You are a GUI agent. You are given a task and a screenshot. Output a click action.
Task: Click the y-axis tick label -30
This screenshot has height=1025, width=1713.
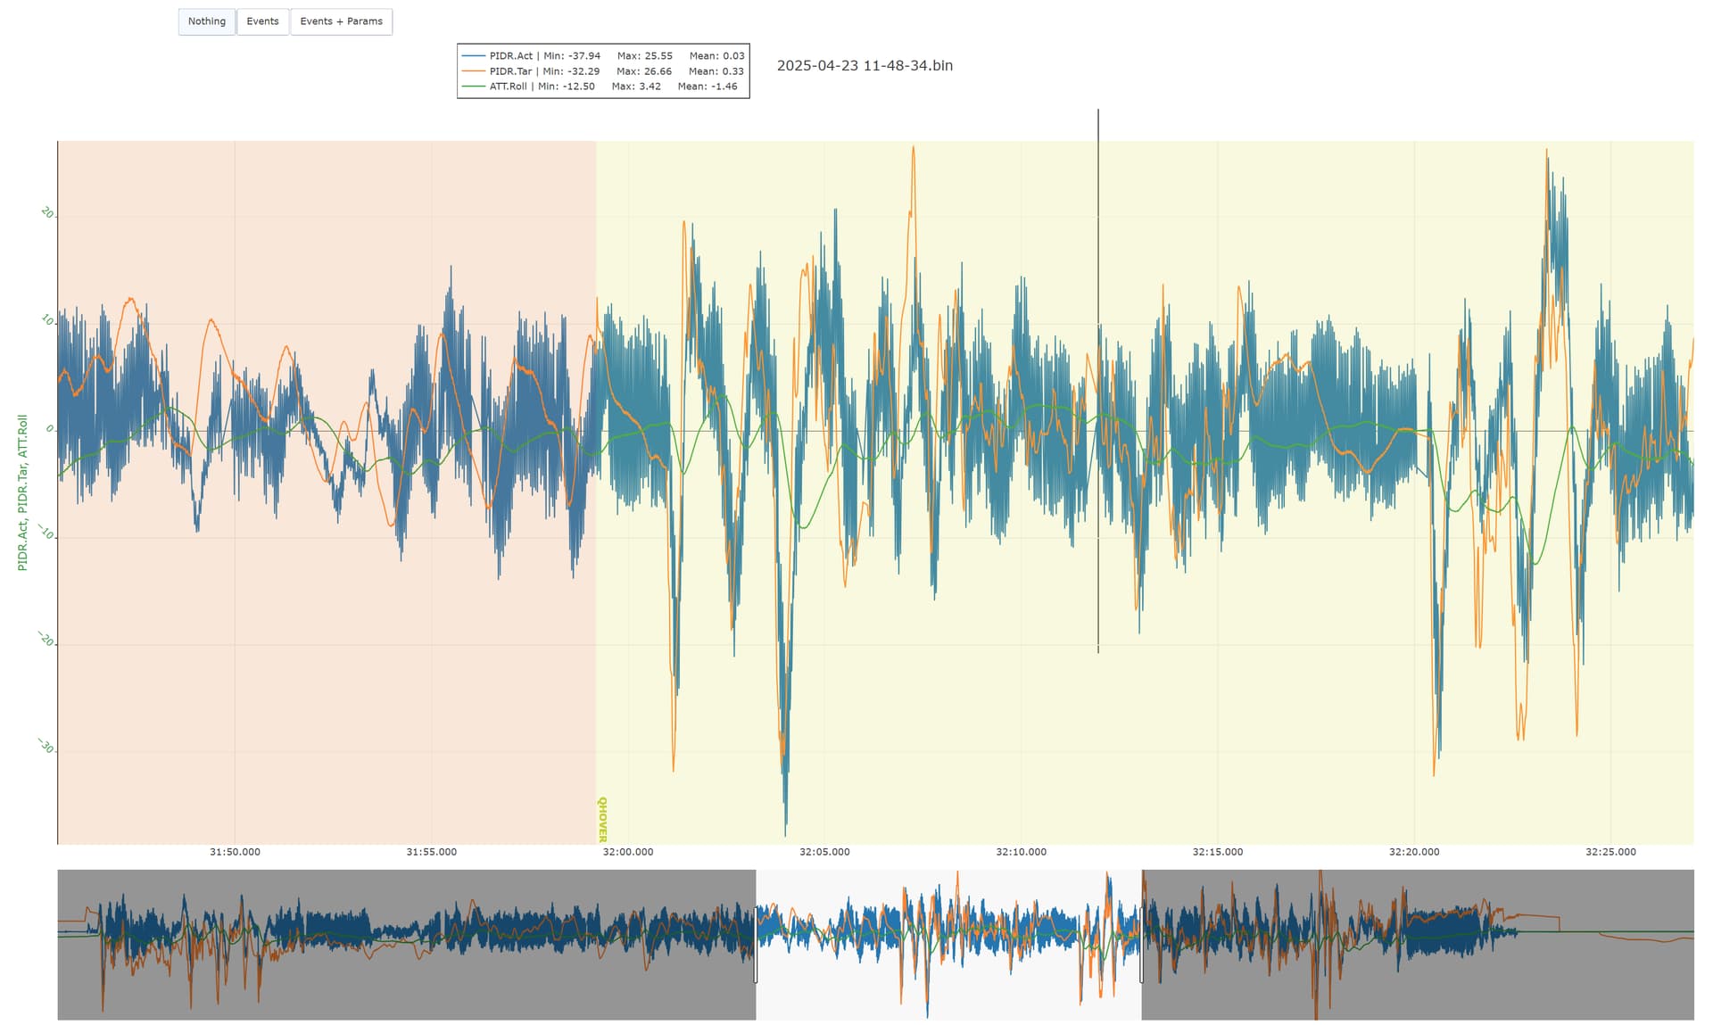pyautogui.click(x=46, y=746)
